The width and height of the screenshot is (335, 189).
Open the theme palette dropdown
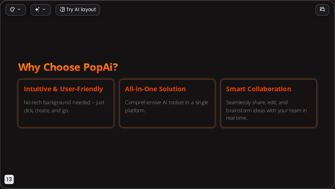coord(15,10)
